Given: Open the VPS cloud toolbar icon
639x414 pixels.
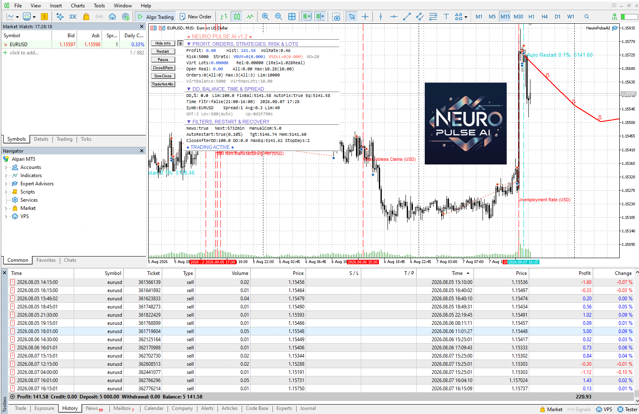Looking at the screenshot, I should (x=112, y=17).
